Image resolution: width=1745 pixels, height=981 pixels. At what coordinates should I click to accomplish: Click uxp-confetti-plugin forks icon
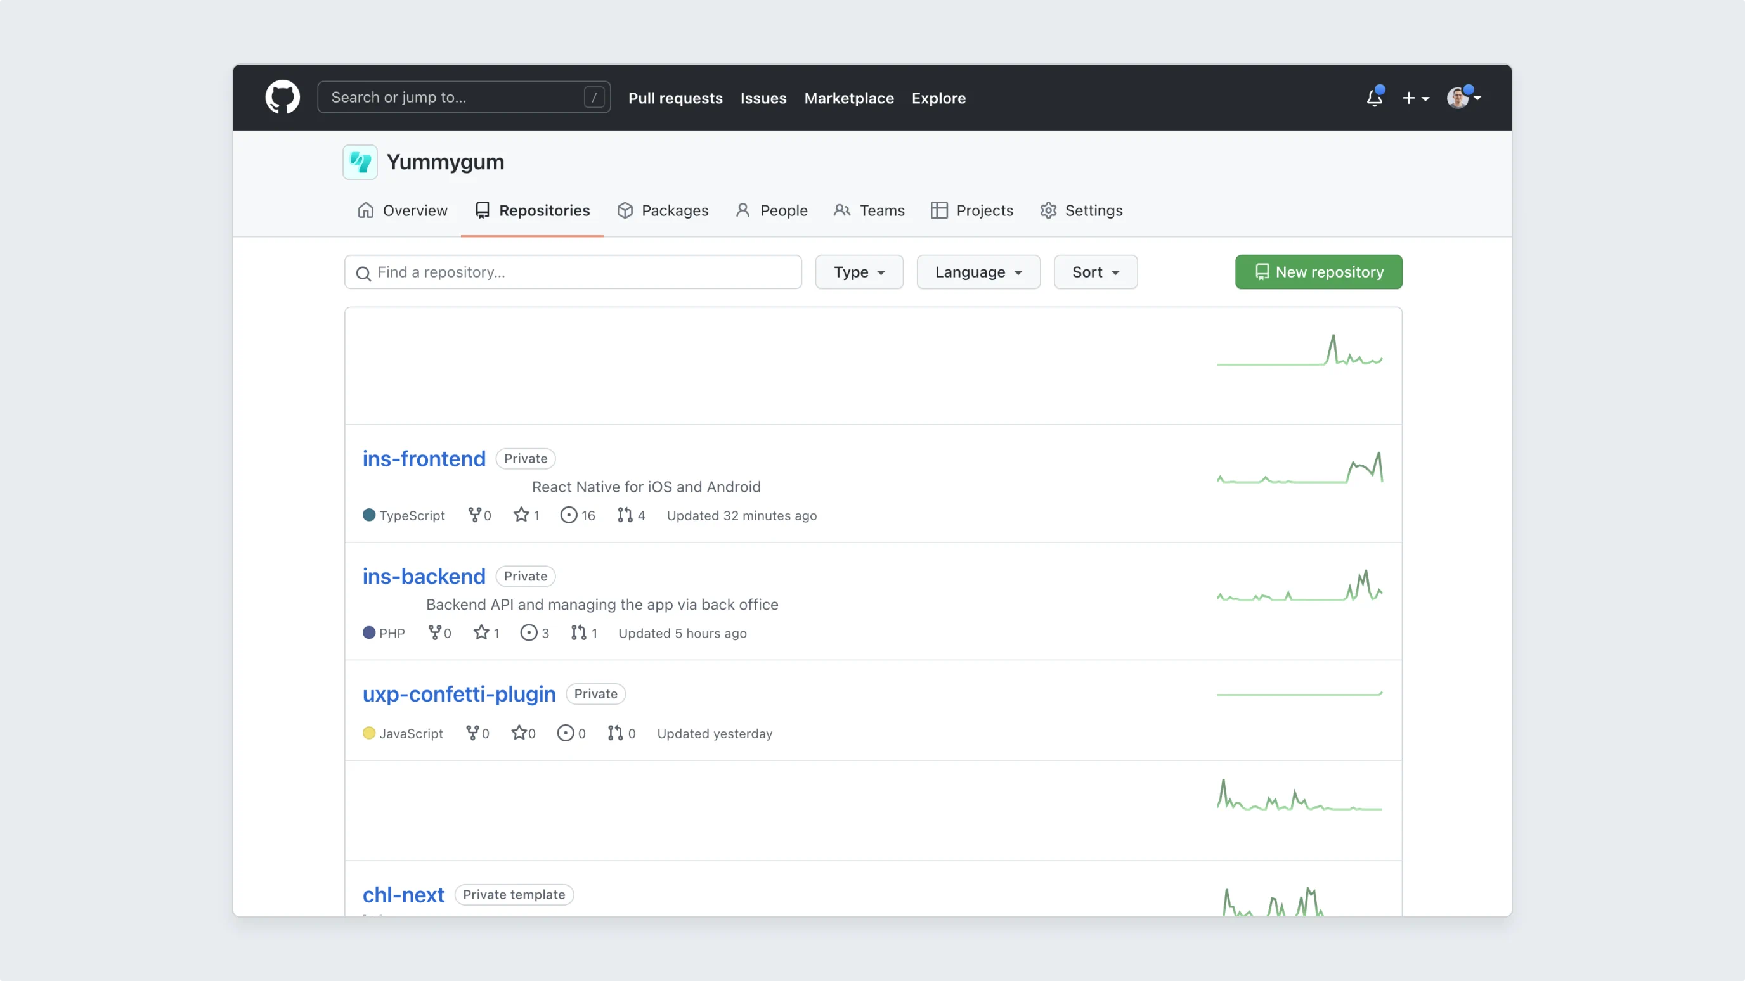click(x=473, y=733)
